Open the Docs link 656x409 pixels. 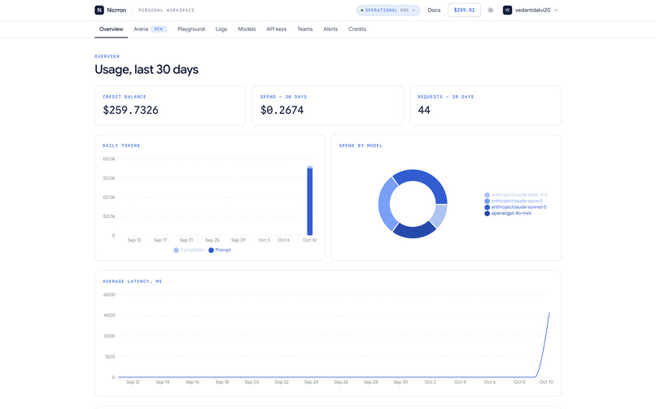[x=434, y=10]
